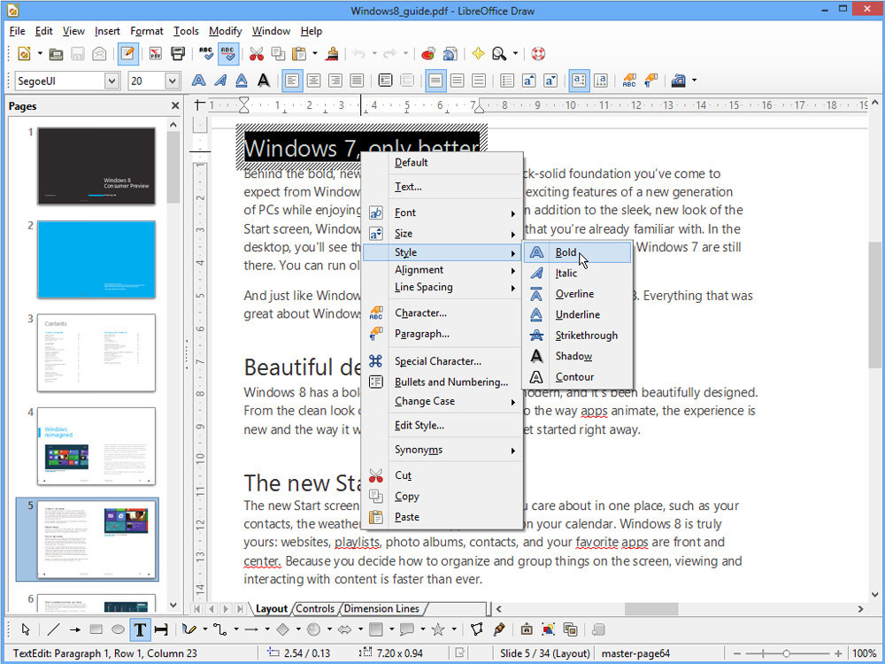Select page 4 thumbnail in the Pages panel

tap(96, 446)
